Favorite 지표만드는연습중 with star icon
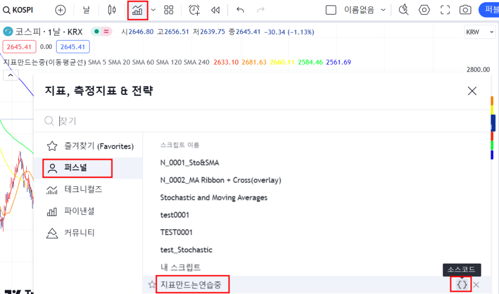Image resolution: width=499 pixels, height=294 pixels. tap(152, 285)
